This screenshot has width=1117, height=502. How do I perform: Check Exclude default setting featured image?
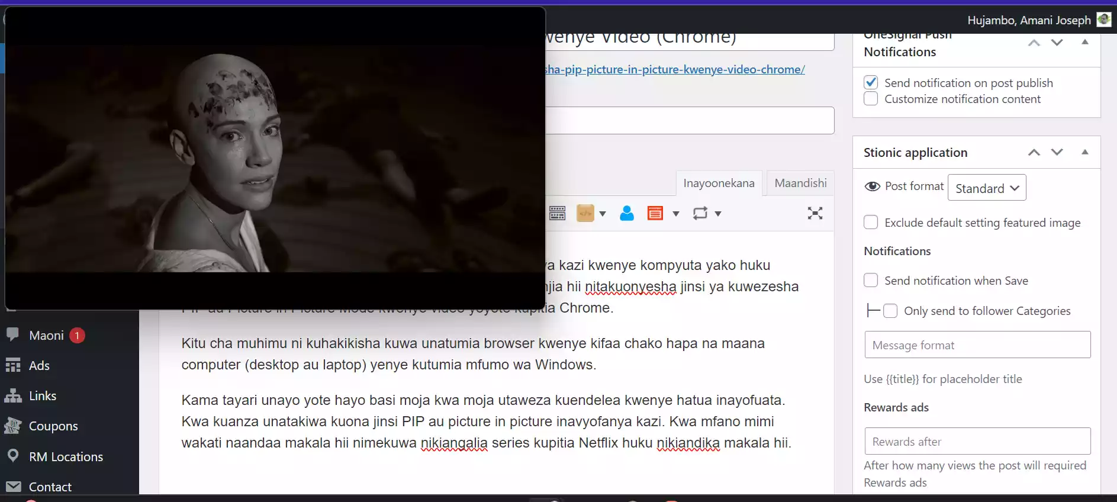pos(871,222)
